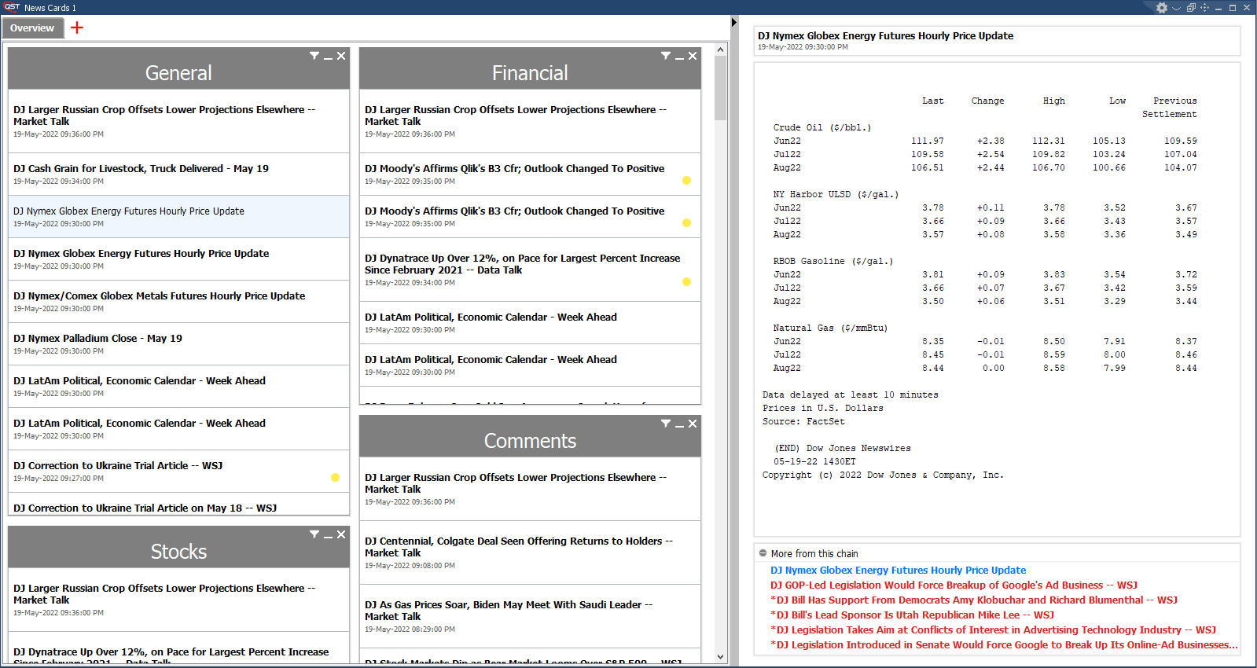Open filter on General card
This screenshot has width=1257, height=668.
314,56
